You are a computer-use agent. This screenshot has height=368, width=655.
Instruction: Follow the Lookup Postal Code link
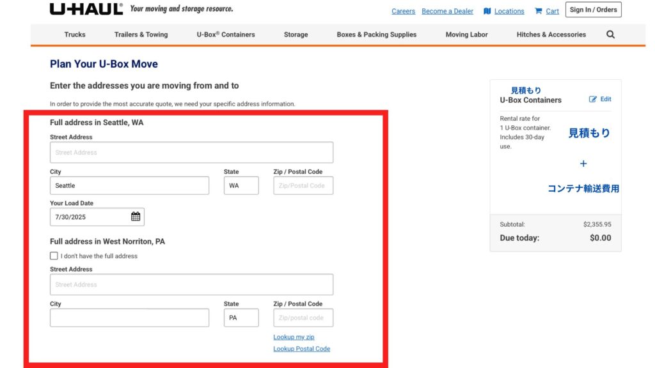point(302,349)
